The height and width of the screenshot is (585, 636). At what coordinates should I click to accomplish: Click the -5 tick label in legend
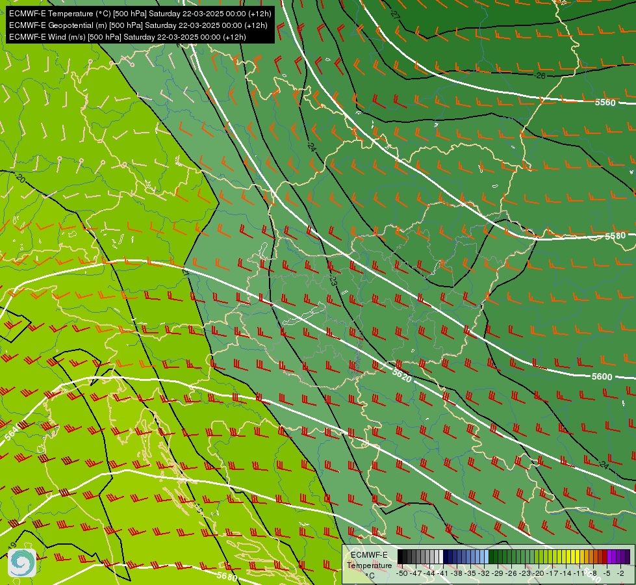pos(606,573)
